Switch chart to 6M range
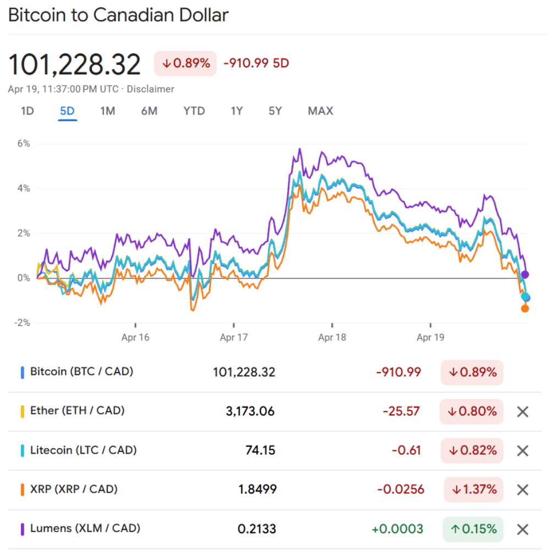Screen dimensions: 547x556 point(149,111)
